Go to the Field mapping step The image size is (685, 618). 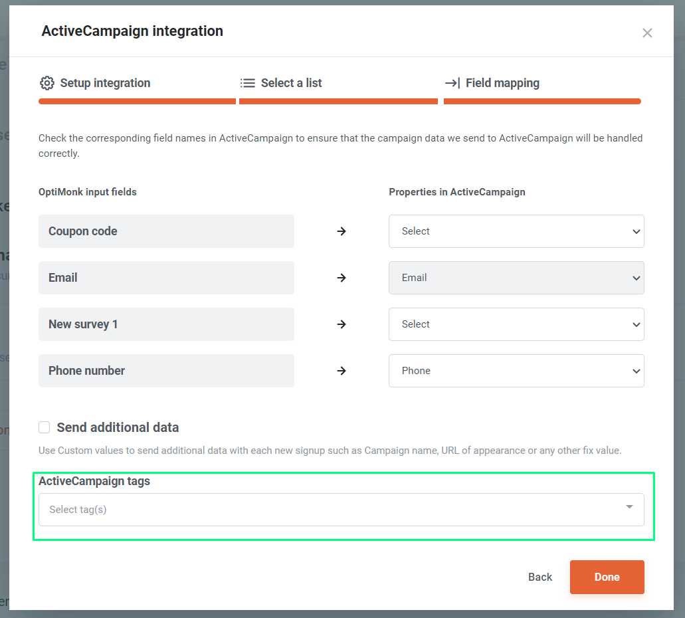click(x=502, y=83)
